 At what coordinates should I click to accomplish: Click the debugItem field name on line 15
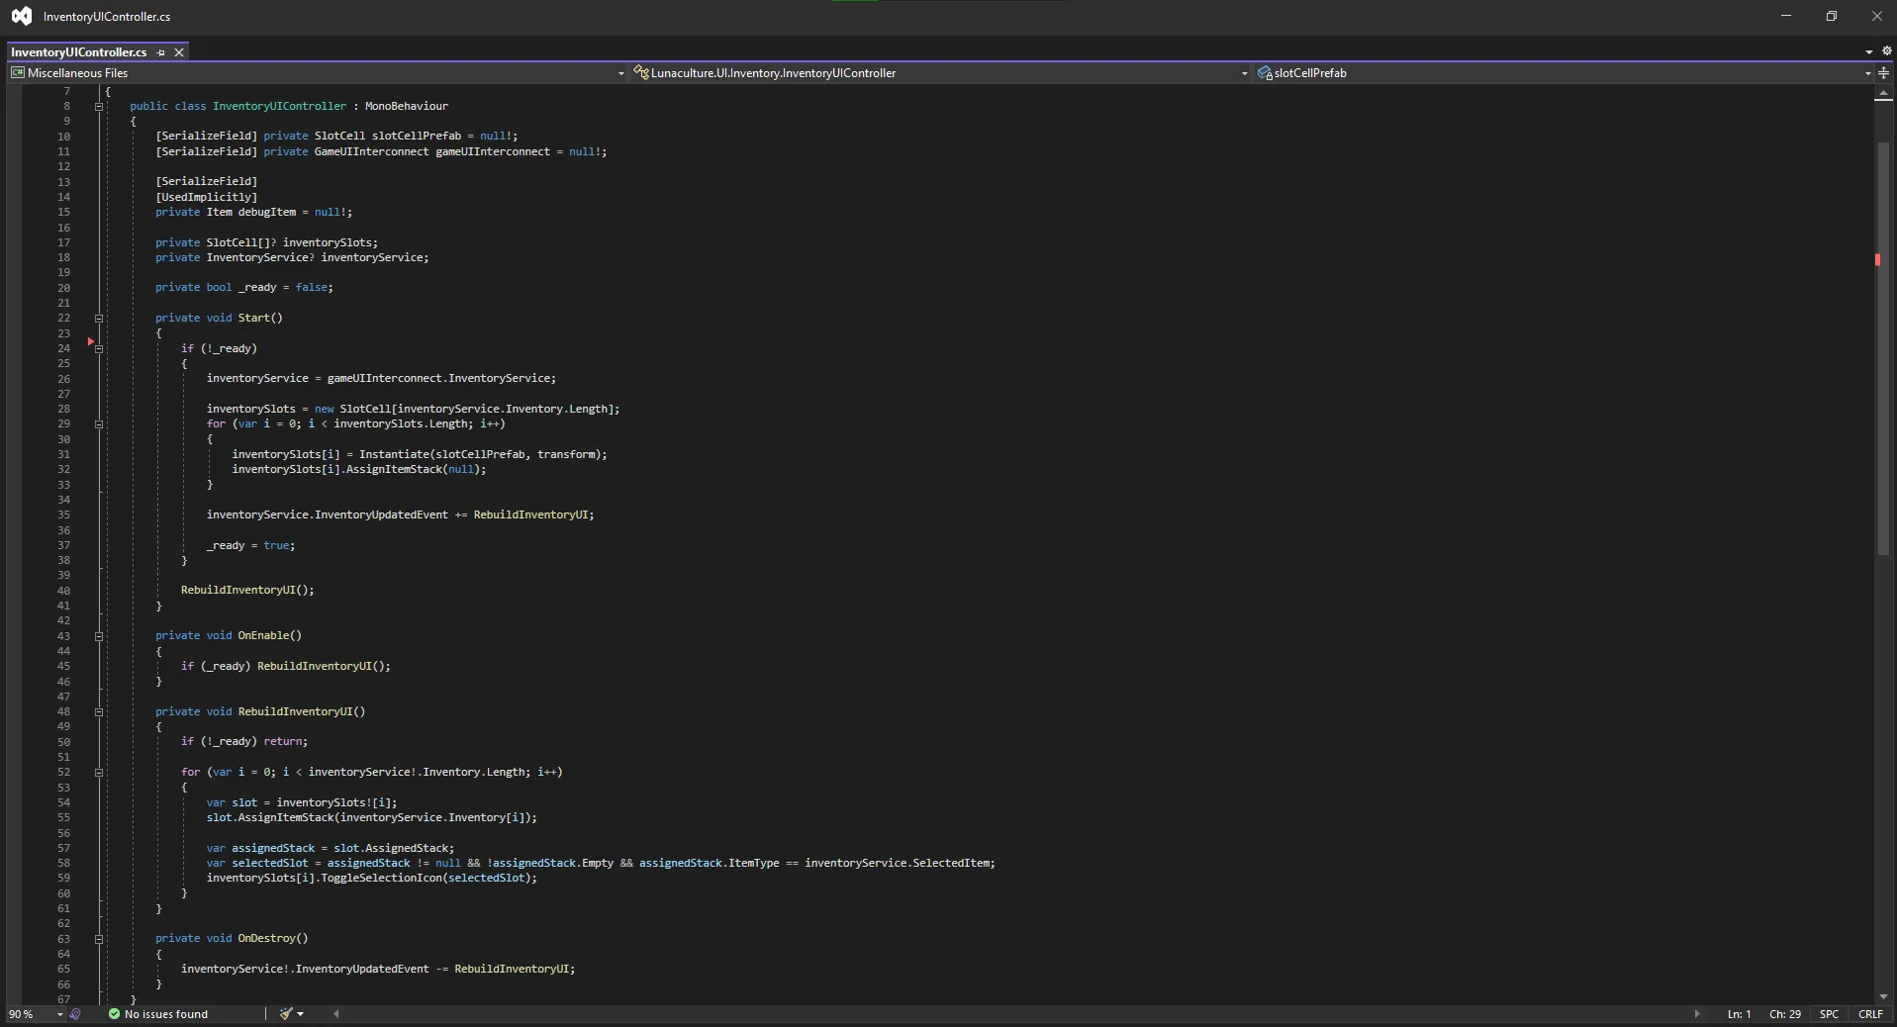266,213
